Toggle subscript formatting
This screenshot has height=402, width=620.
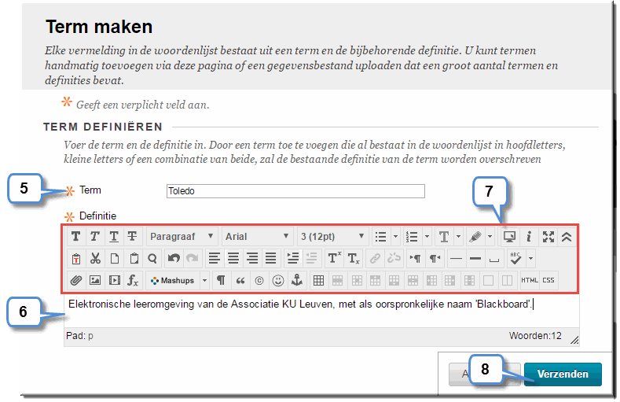pos(354,259)
